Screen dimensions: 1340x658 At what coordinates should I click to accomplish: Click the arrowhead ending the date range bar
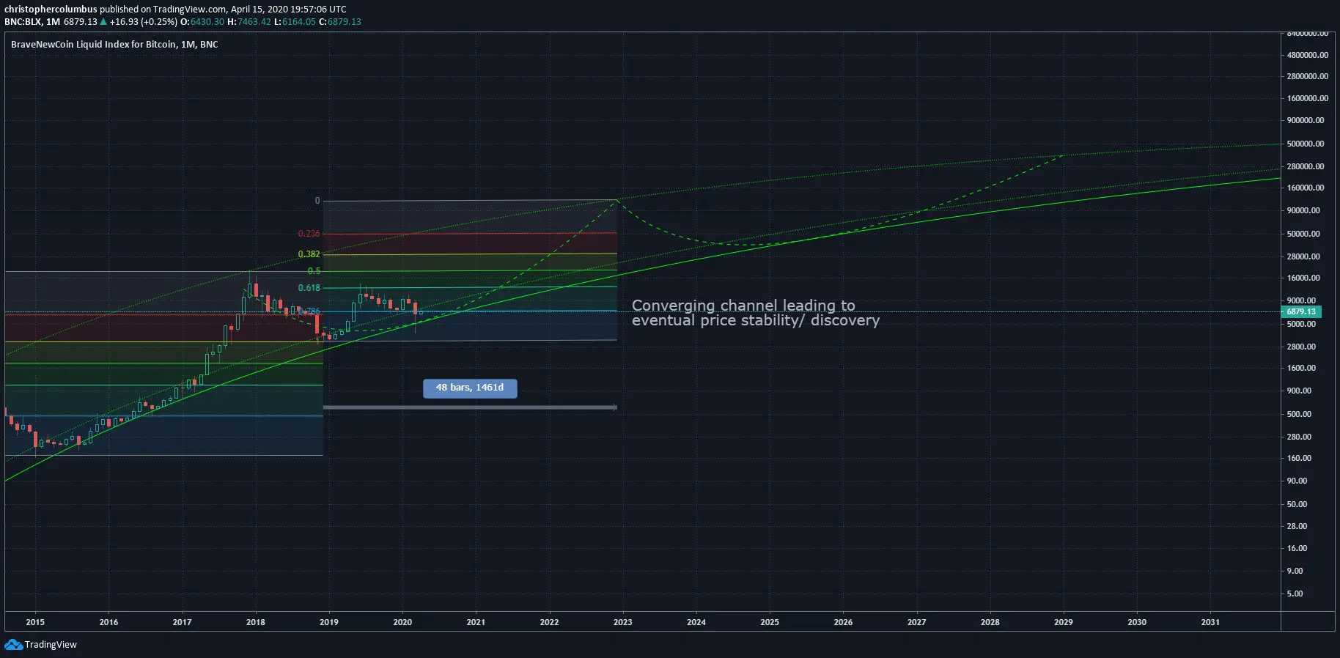(614, 407)
